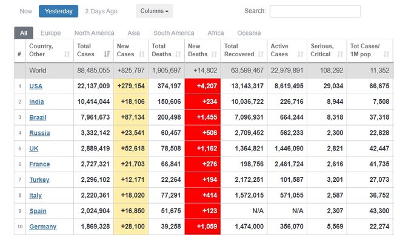Select Germany new deaths +1,059

pos(207,226)
